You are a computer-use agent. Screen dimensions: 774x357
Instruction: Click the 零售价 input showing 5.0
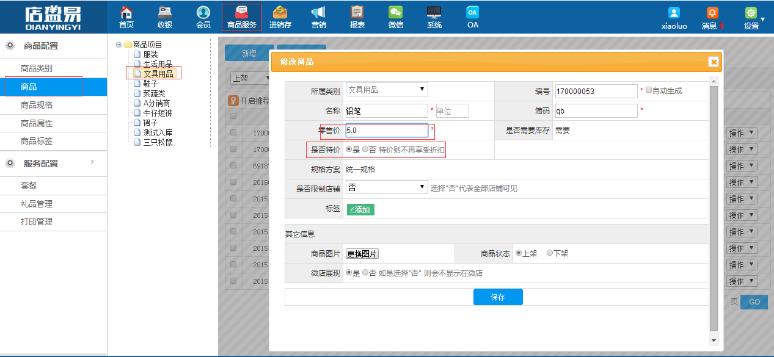(x=387, y=130)
